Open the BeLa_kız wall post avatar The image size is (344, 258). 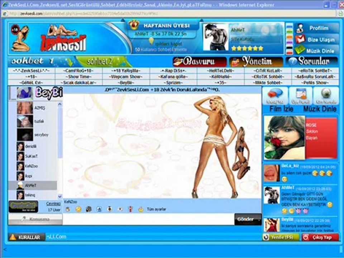point(272,173)
